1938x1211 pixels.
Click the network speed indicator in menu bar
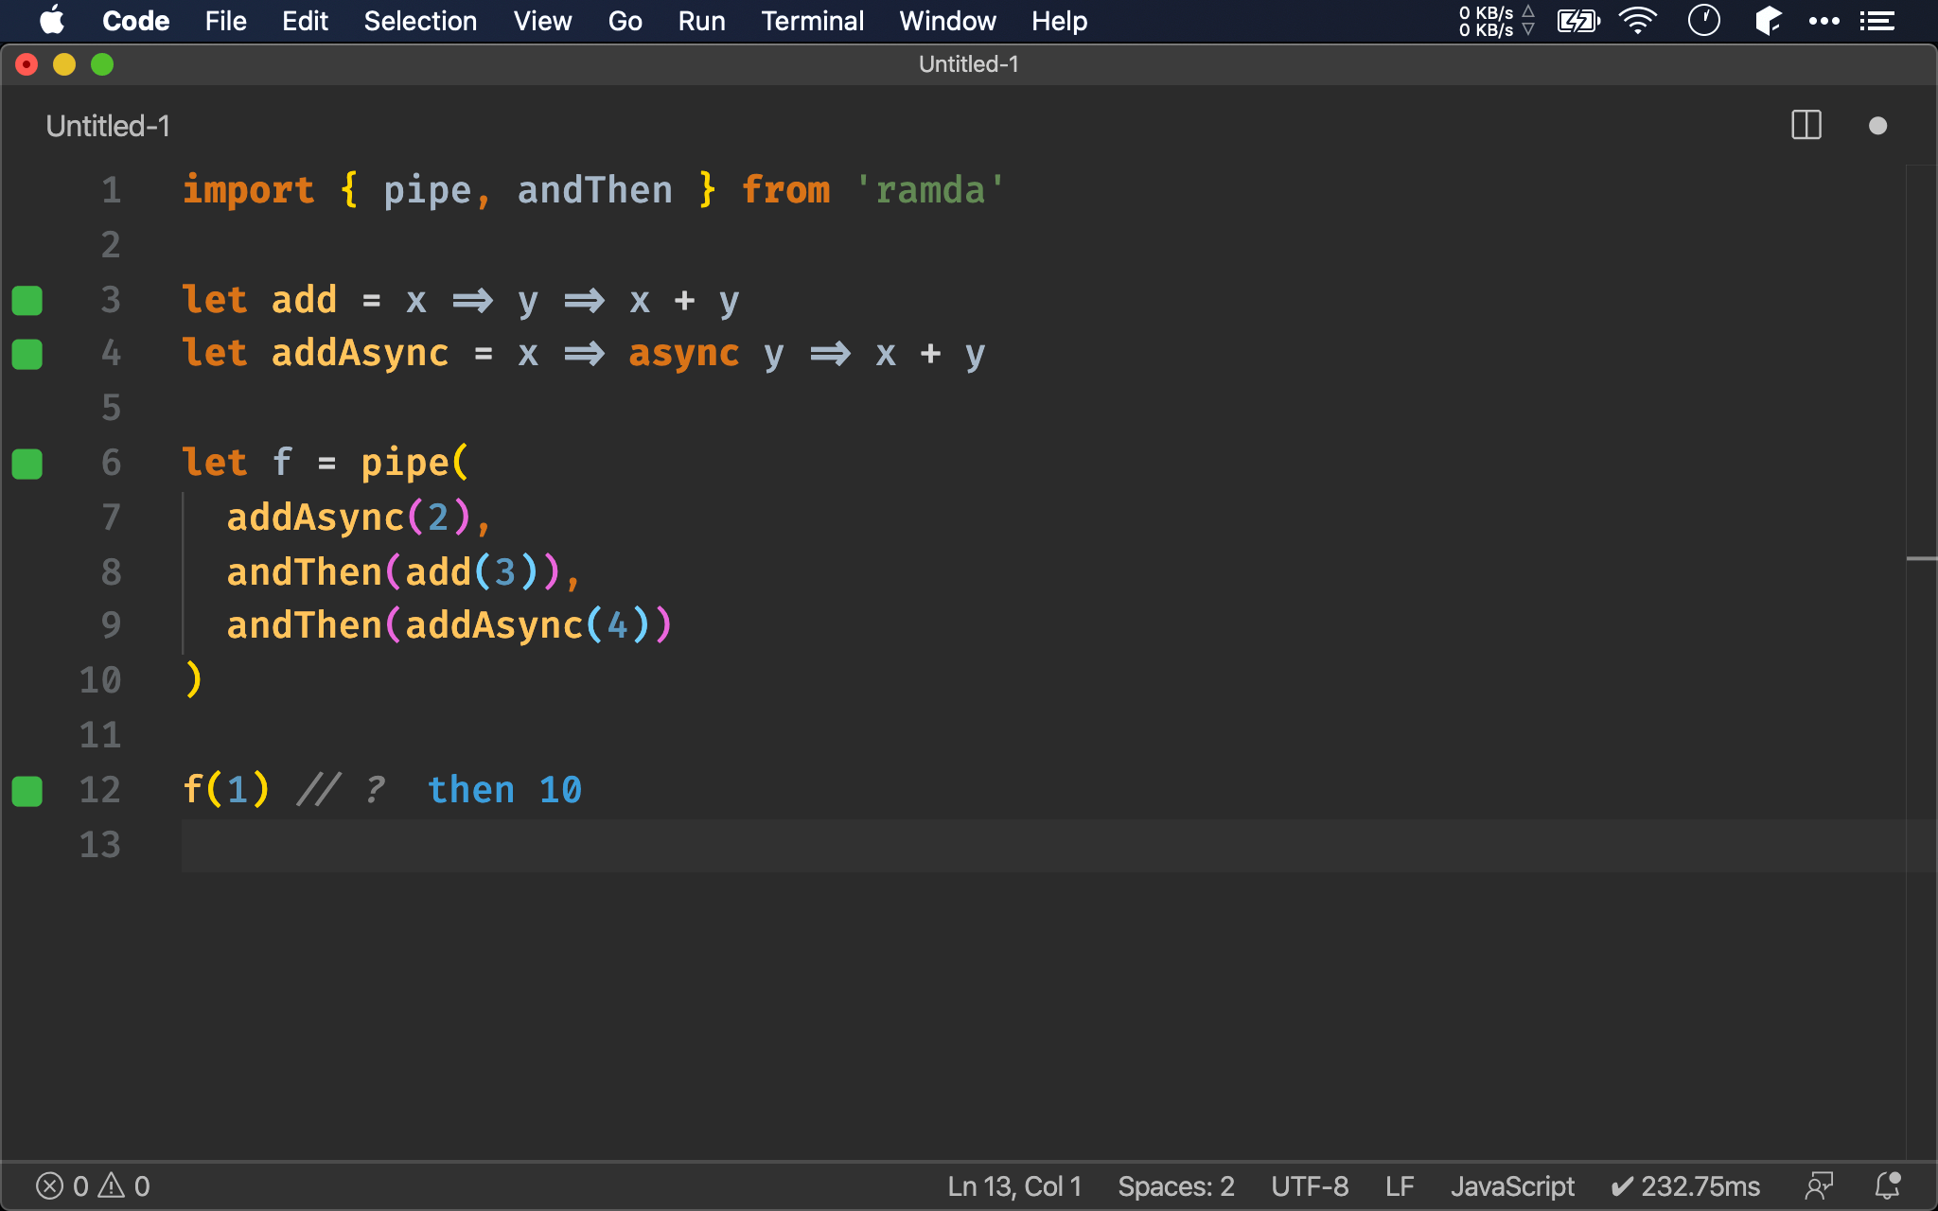click(1496, 21)
